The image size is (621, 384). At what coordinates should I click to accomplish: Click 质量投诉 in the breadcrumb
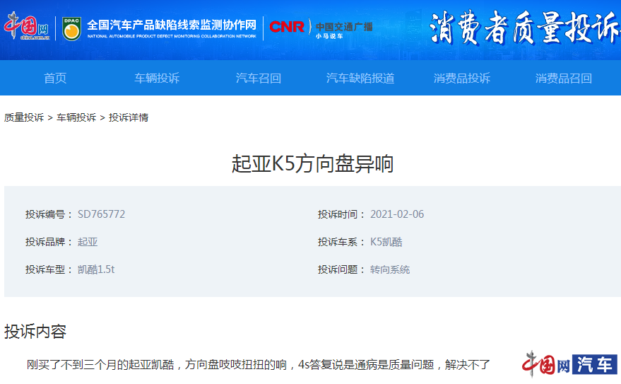click(x=24, y=117)
